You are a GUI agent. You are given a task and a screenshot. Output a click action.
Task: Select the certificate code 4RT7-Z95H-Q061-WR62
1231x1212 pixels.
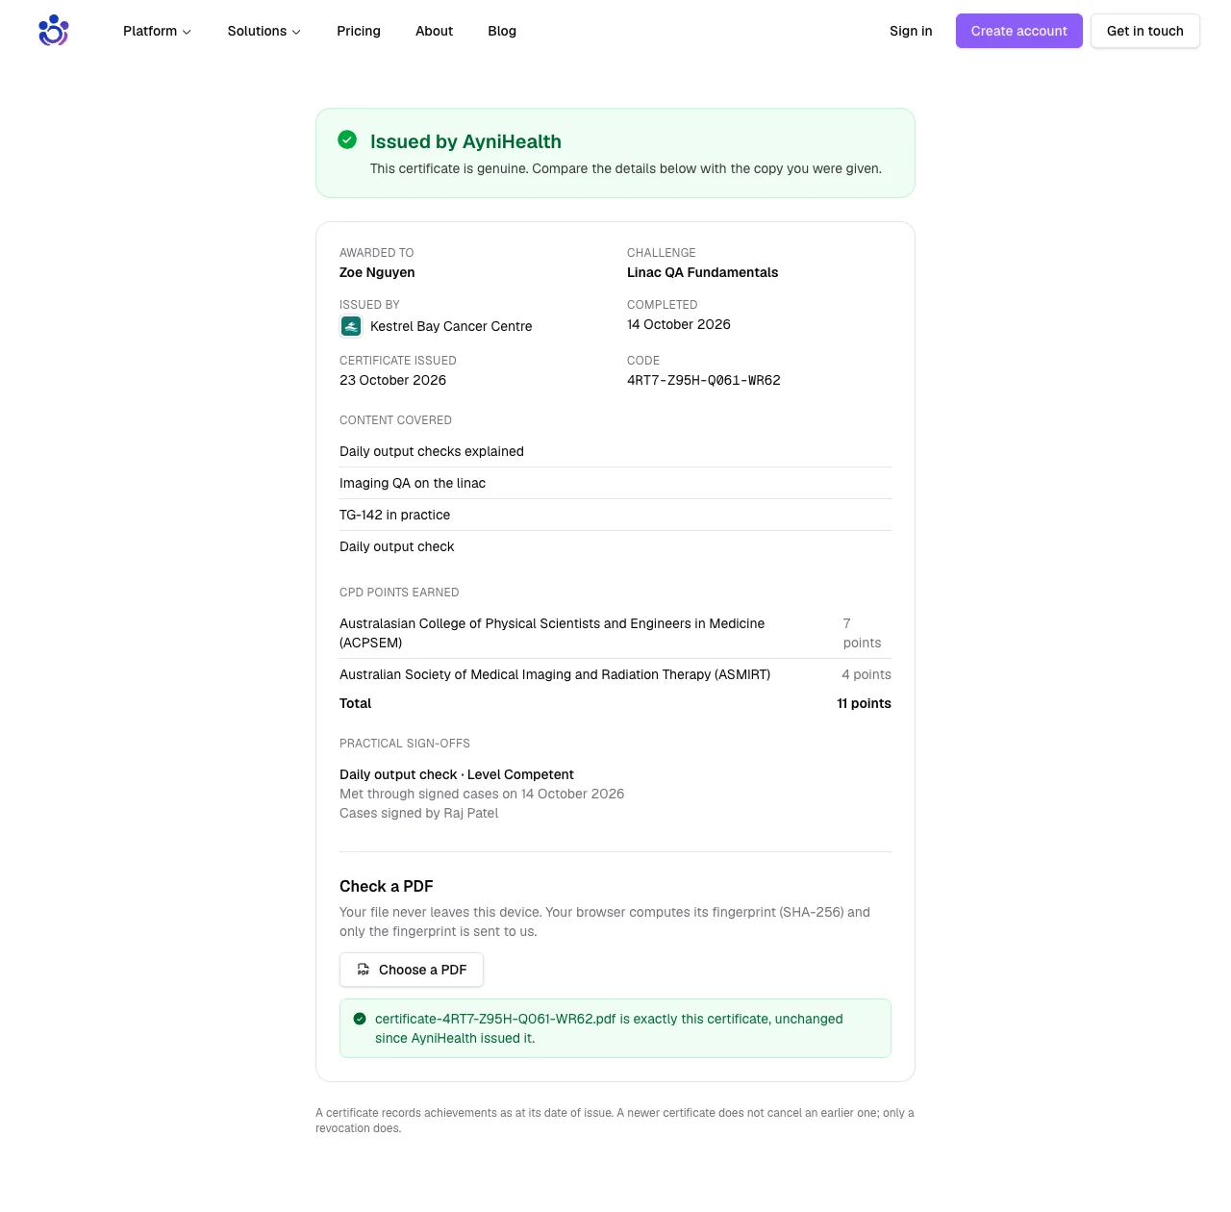(x=704, y=380)
